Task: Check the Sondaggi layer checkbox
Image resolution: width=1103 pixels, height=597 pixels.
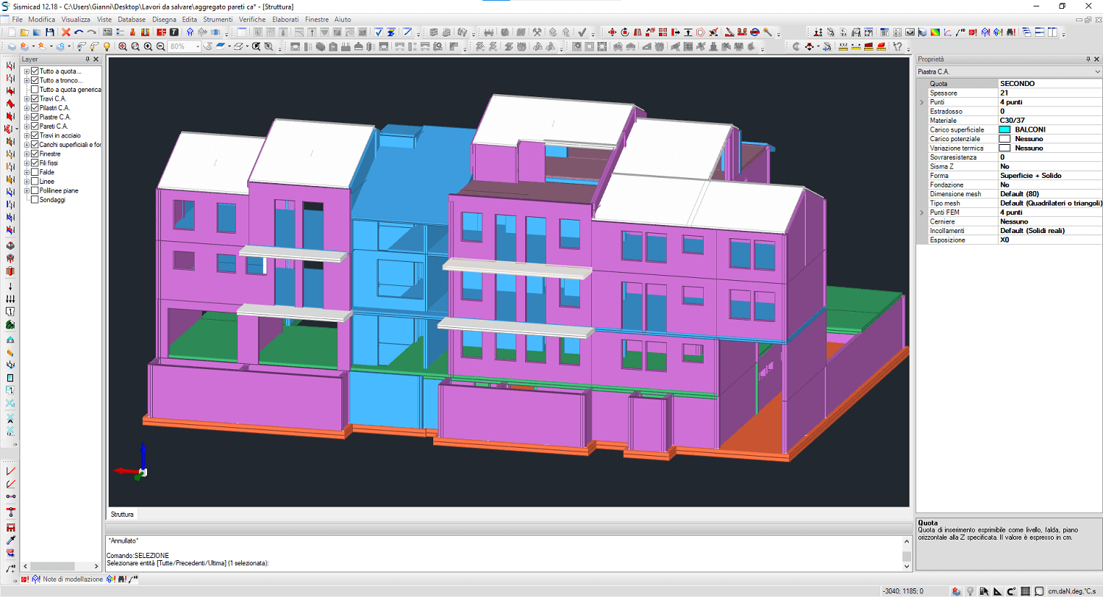Action: point(35,200)
